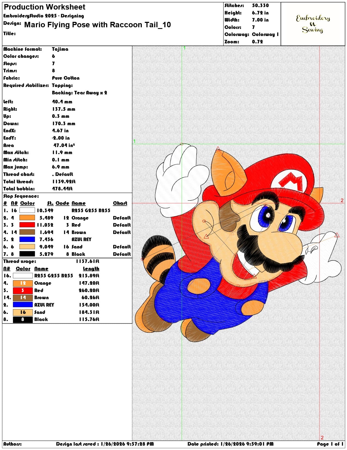
Task: Click the Stop Sequence heading
Action: point(21,196)
